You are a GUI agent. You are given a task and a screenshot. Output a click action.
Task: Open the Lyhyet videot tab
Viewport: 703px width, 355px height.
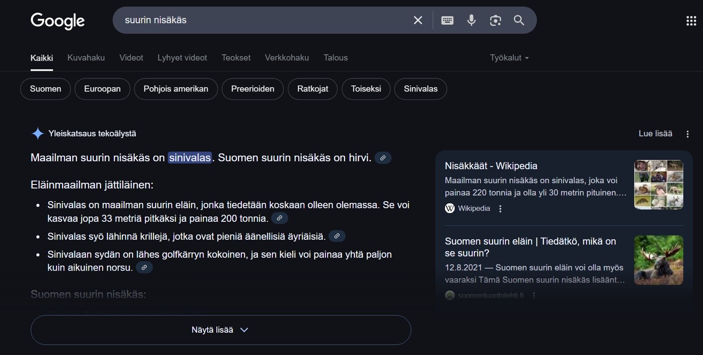point(182,58)
